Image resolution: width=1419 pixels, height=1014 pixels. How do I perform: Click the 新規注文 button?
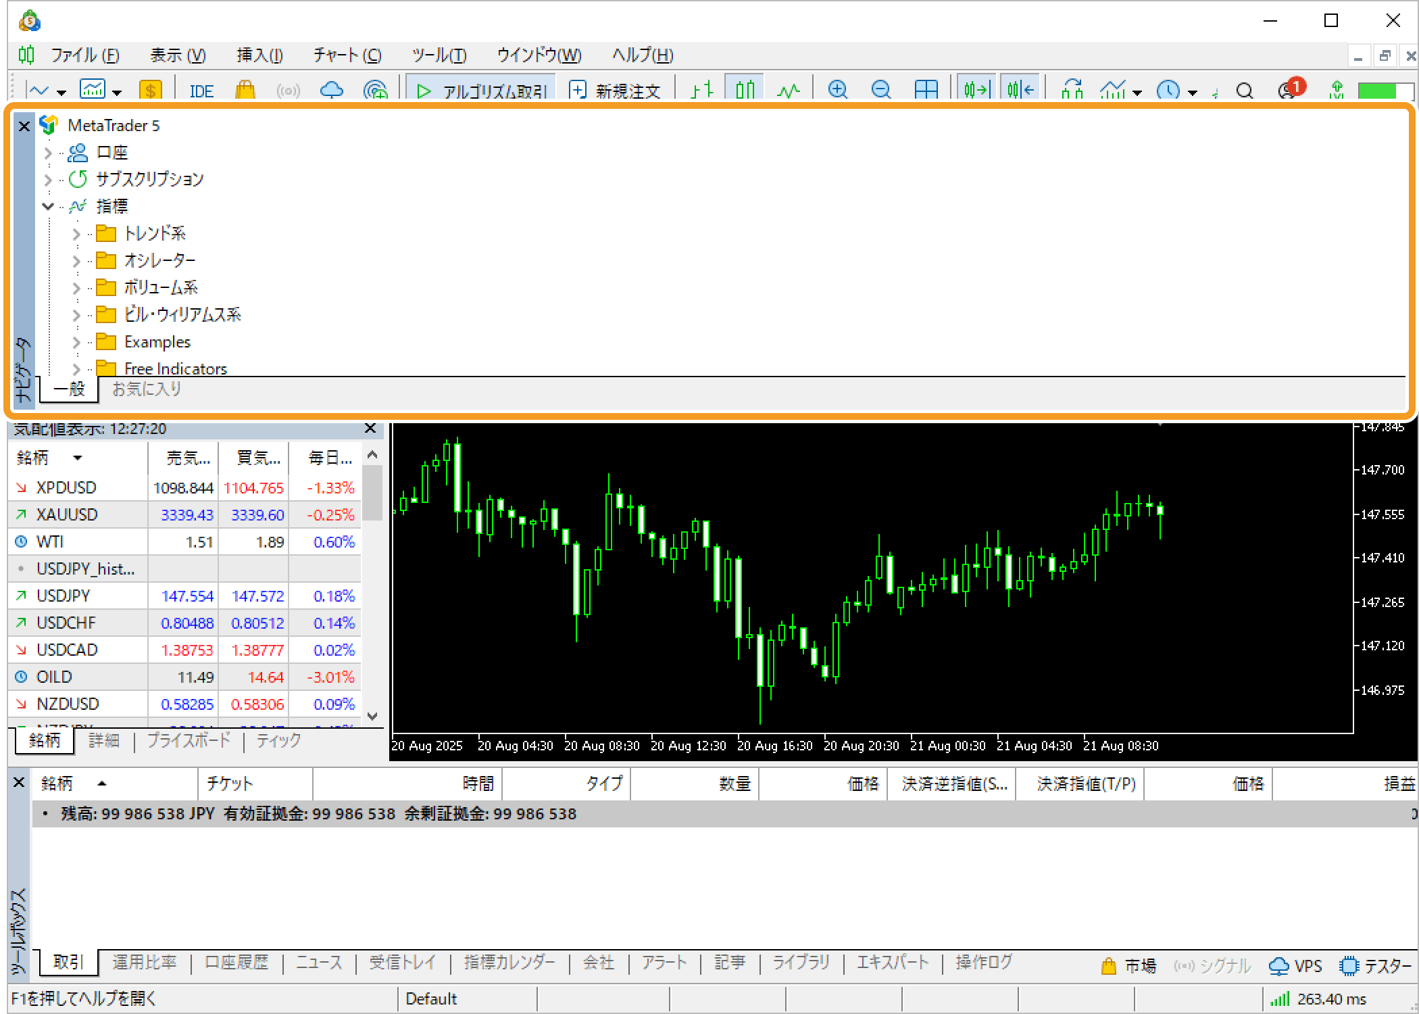615,90
